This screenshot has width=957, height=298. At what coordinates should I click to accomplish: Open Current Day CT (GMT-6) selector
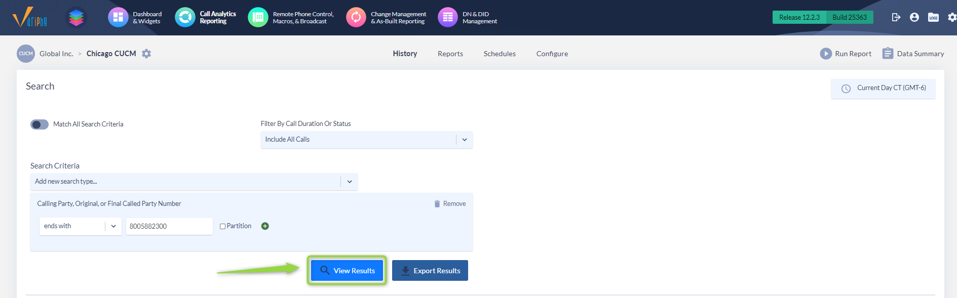coord(883,89)
